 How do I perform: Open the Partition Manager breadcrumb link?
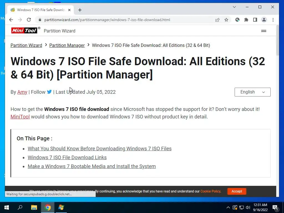(x=67, y=45)
